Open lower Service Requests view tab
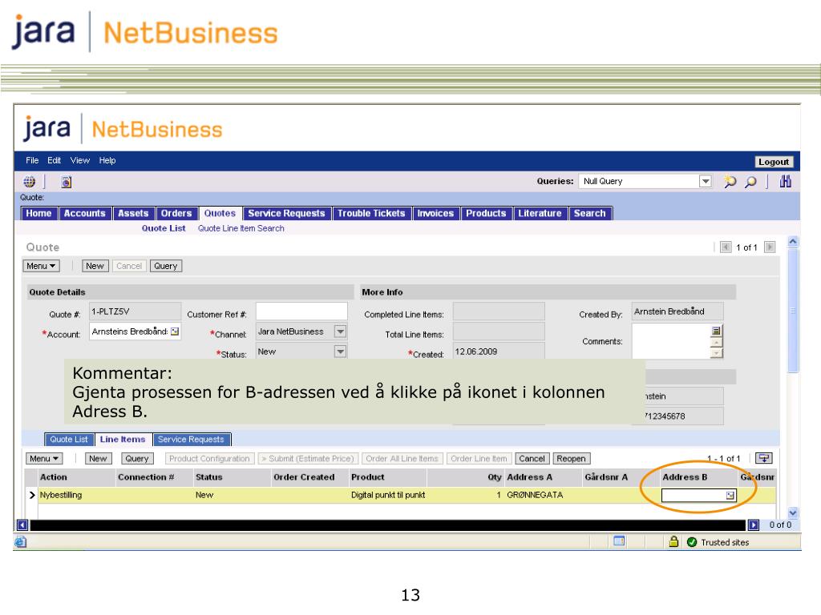 pos(191,440)
